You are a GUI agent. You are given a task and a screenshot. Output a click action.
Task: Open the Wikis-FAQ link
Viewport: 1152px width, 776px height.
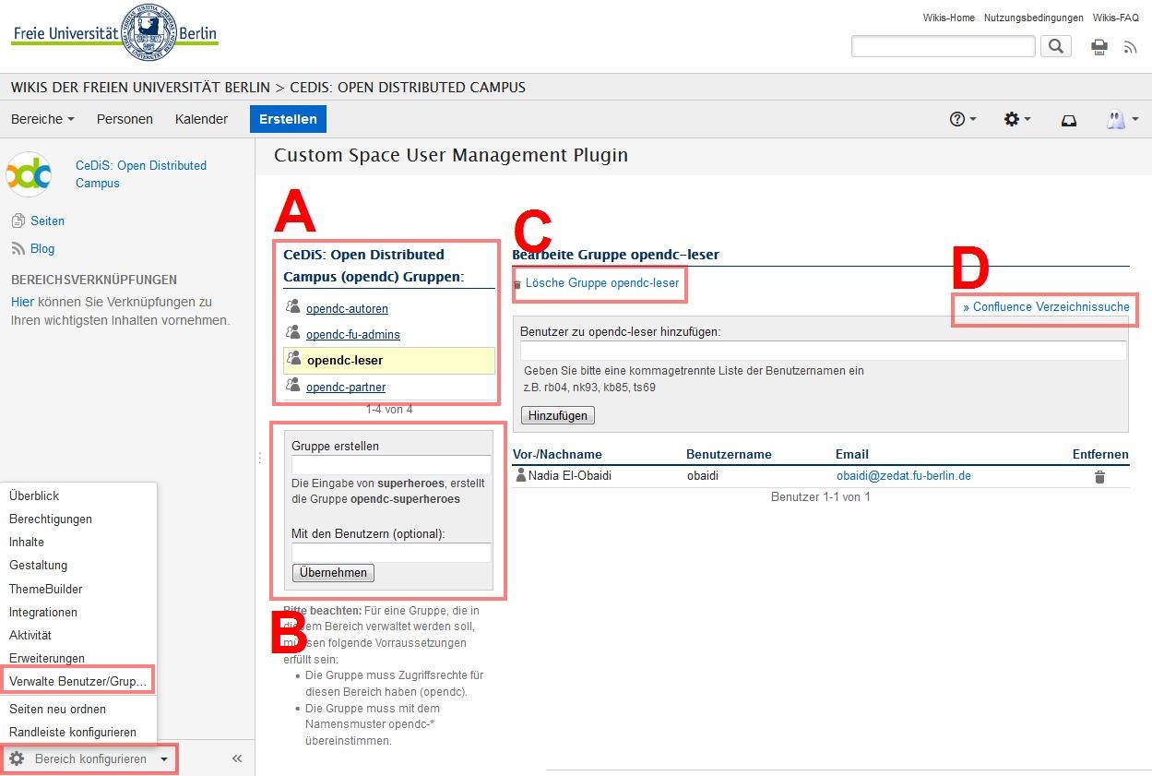pyautogui.click(x=1116, y=18)
